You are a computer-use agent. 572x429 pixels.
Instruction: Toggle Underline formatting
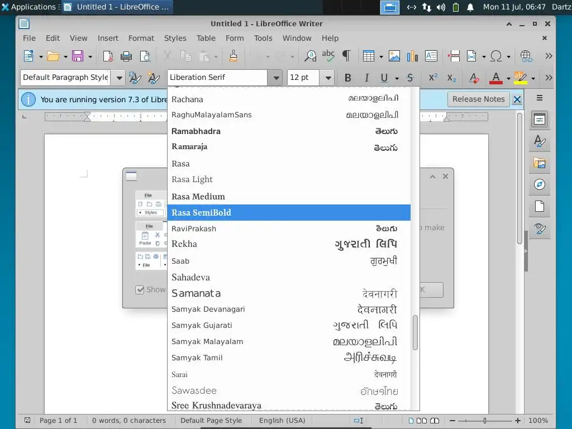point(384,78)
